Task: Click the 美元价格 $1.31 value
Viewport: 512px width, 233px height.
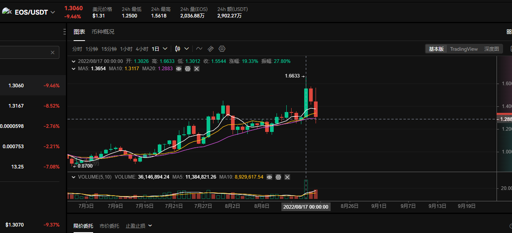Action: click(99, 16)
